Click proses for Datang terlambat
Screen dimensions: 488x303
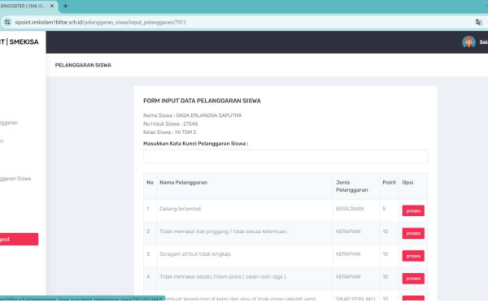click(413, 210)
